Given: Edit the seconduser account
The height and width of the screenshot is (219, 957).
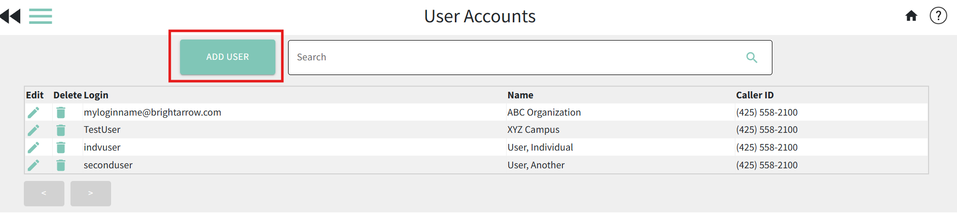Looking at the screenshot, I should click(33, 165).
